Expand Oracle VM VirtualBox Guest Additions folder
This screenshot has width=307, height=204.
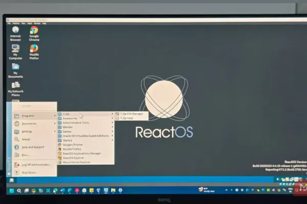(x=86, y=136)
